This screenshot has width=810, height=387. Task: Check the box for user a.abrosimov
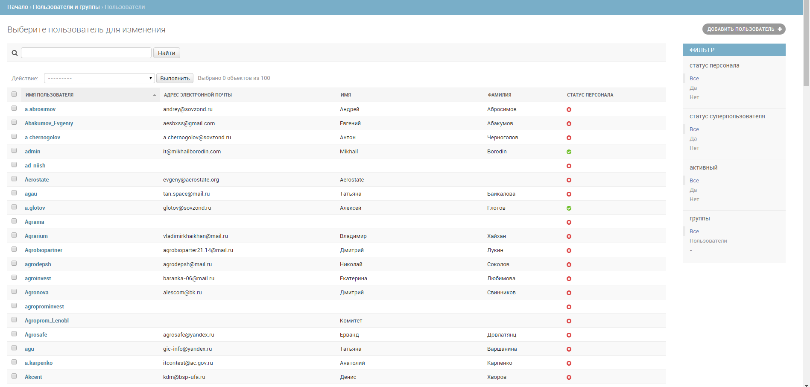click(14, 108)
